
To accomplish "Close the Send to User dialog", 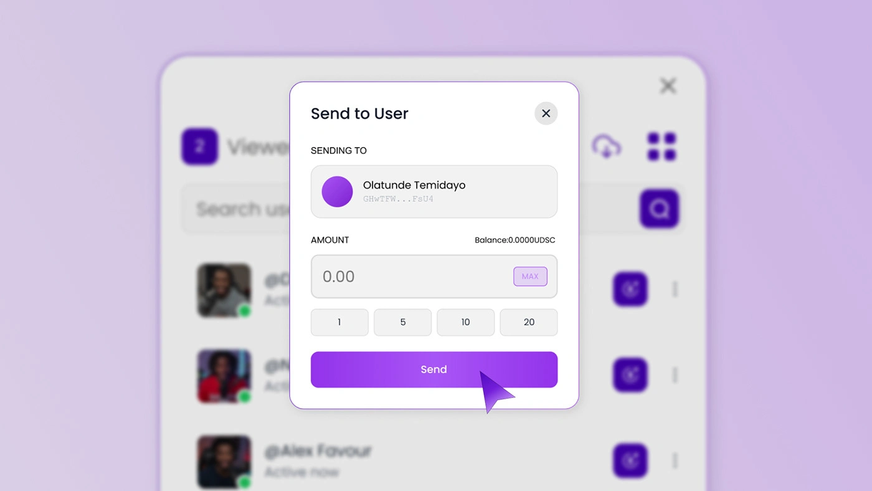I will pyautogui.click(x=546, y=113).
